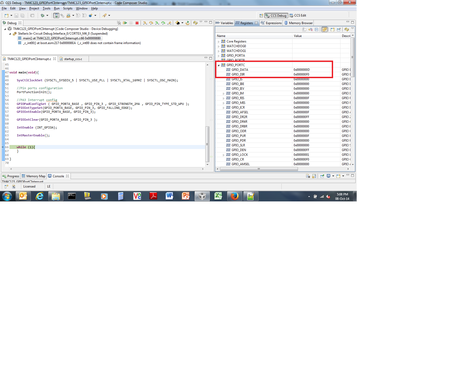
Task: Click the Windows Start button
Action: (7, 196)
